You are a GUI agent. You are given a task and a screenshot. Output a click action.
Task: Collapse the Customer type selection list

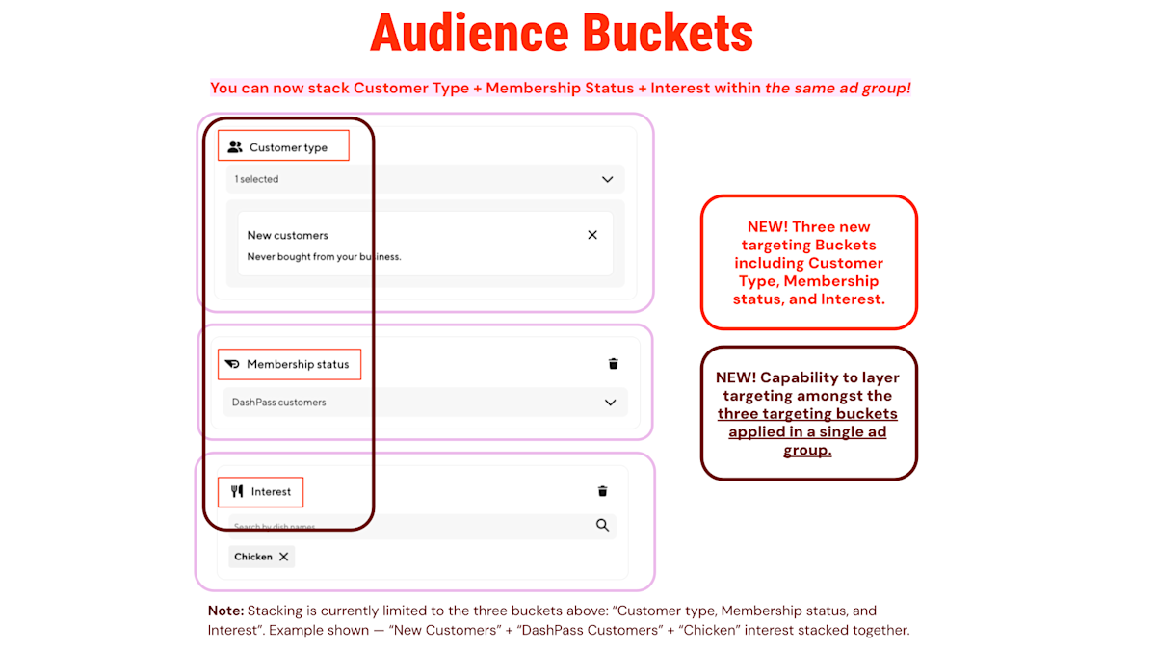pyautogui.click(x=608, y=179)
